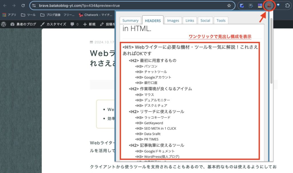Edit the post via the pencil link
293x173 pixels.
pos(108,24)
